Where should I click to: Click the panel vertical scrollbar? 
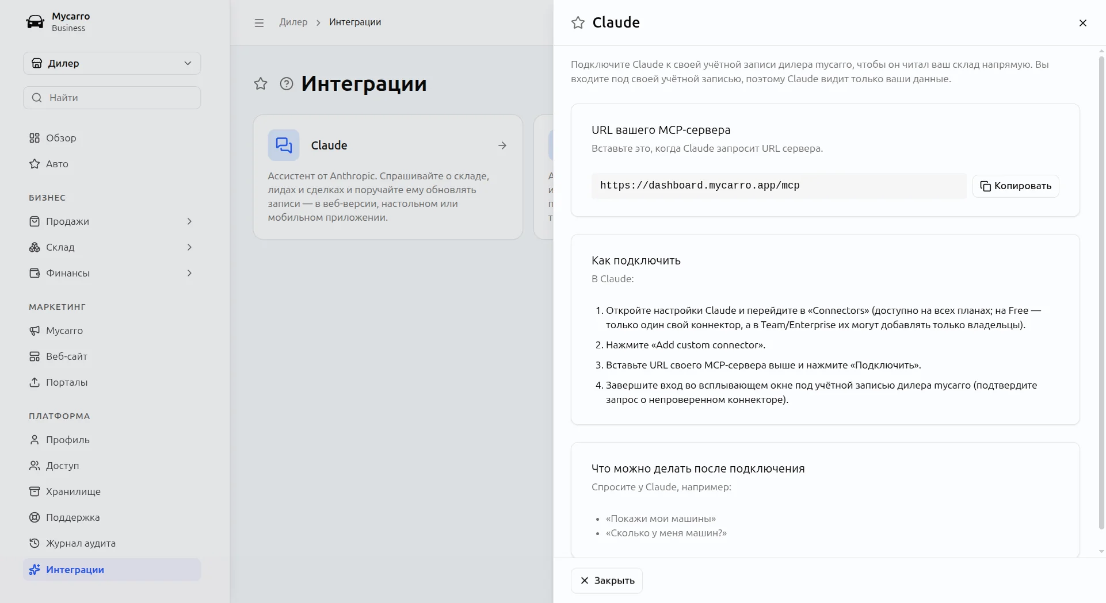[1101, 293]
